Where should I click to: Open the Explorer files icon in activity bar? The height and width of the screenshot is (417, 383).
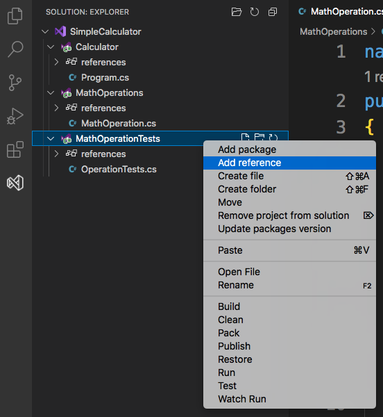[15, 16]
